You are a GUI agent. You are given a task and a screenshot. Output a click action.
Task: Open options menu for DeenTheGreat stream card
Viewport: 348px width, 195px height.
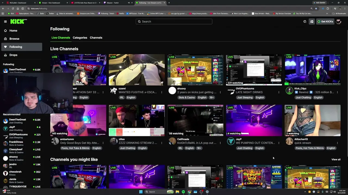[x=103, y=92]
